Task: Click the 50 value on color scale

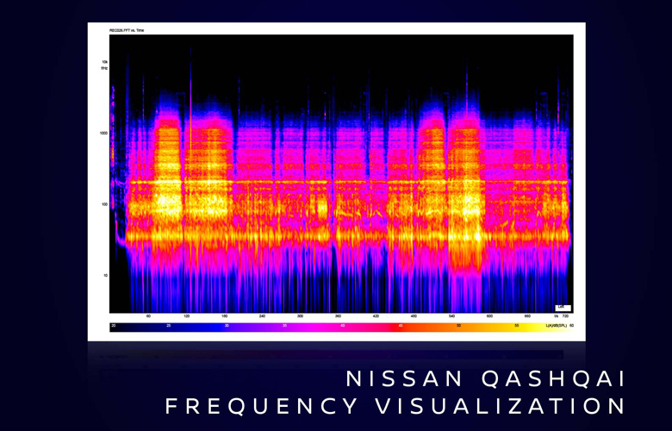Action: point(458,326)
